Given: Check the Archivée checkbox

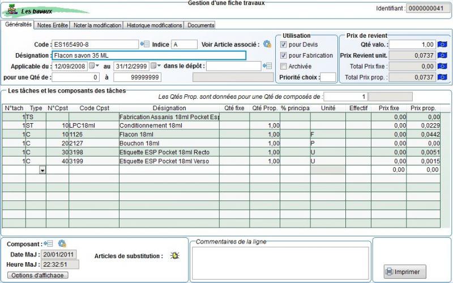Looking at the screenshot, I should click(x=284, y=66).
